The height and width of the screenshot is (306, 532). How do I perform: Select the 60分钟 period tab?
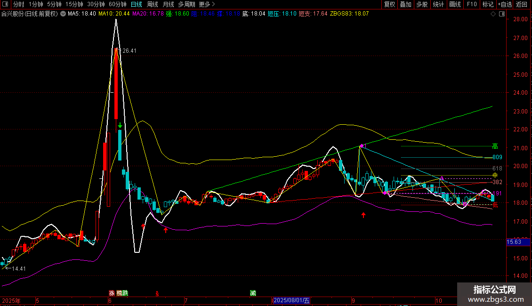118,4
